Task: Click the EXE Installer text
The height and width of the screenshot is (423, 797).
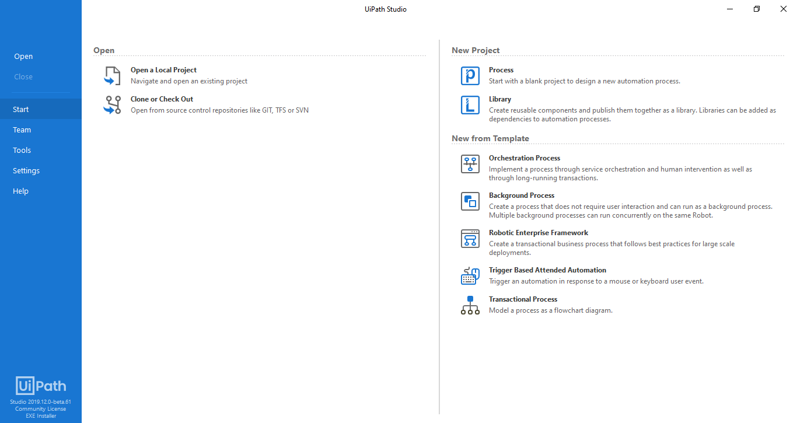Action: pyautogui.click(x=41, y=416)
